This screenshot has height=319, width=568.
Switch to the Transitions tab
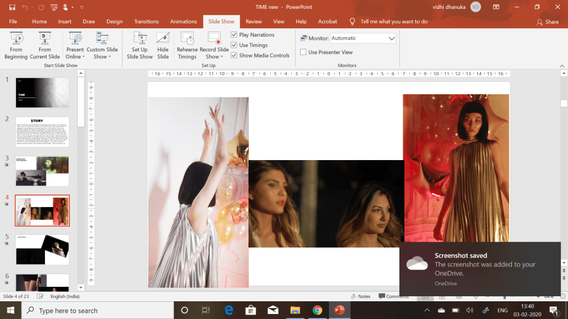point(146,22)
